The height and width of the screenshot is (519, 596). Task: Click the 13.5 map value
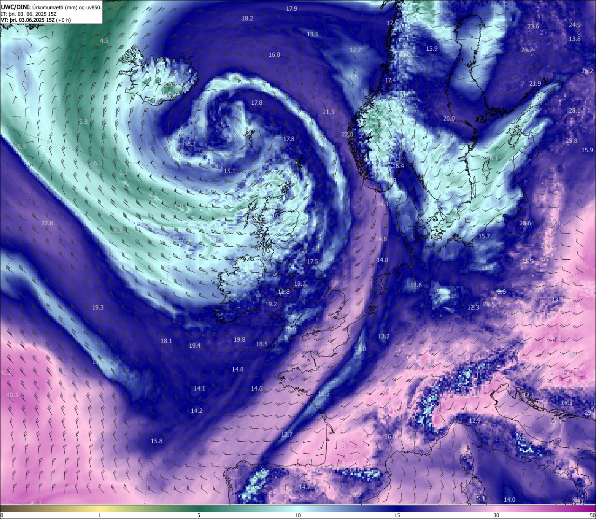click(312, 34)
